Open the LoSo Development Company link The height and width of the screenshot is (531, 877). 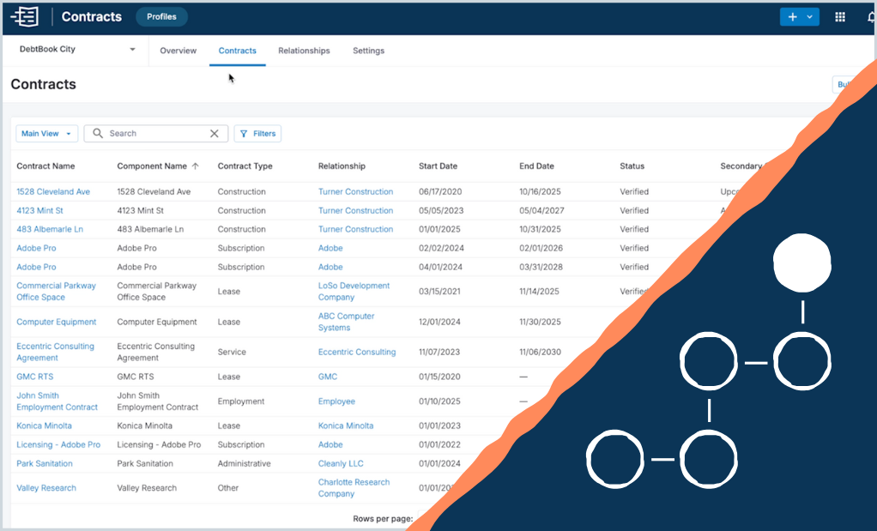pyautogui.click(x=354, y=292)
